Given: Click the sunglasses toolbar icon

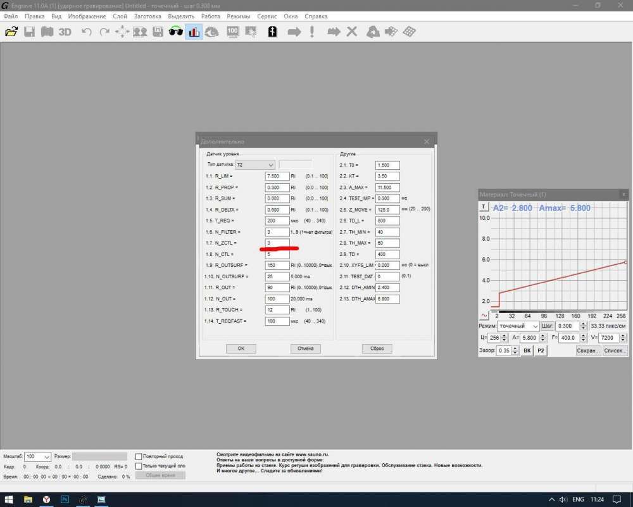Looking at the screenshot, I should point(176,32).
